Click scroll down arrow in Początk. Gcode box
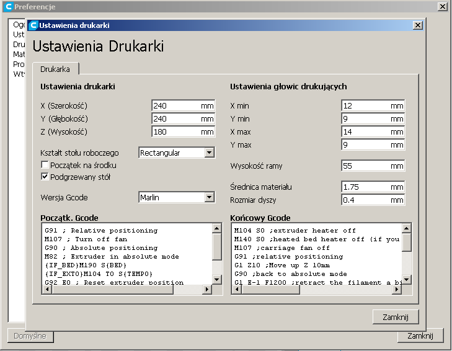The image size is (452, 351). [x=217, y=279]
